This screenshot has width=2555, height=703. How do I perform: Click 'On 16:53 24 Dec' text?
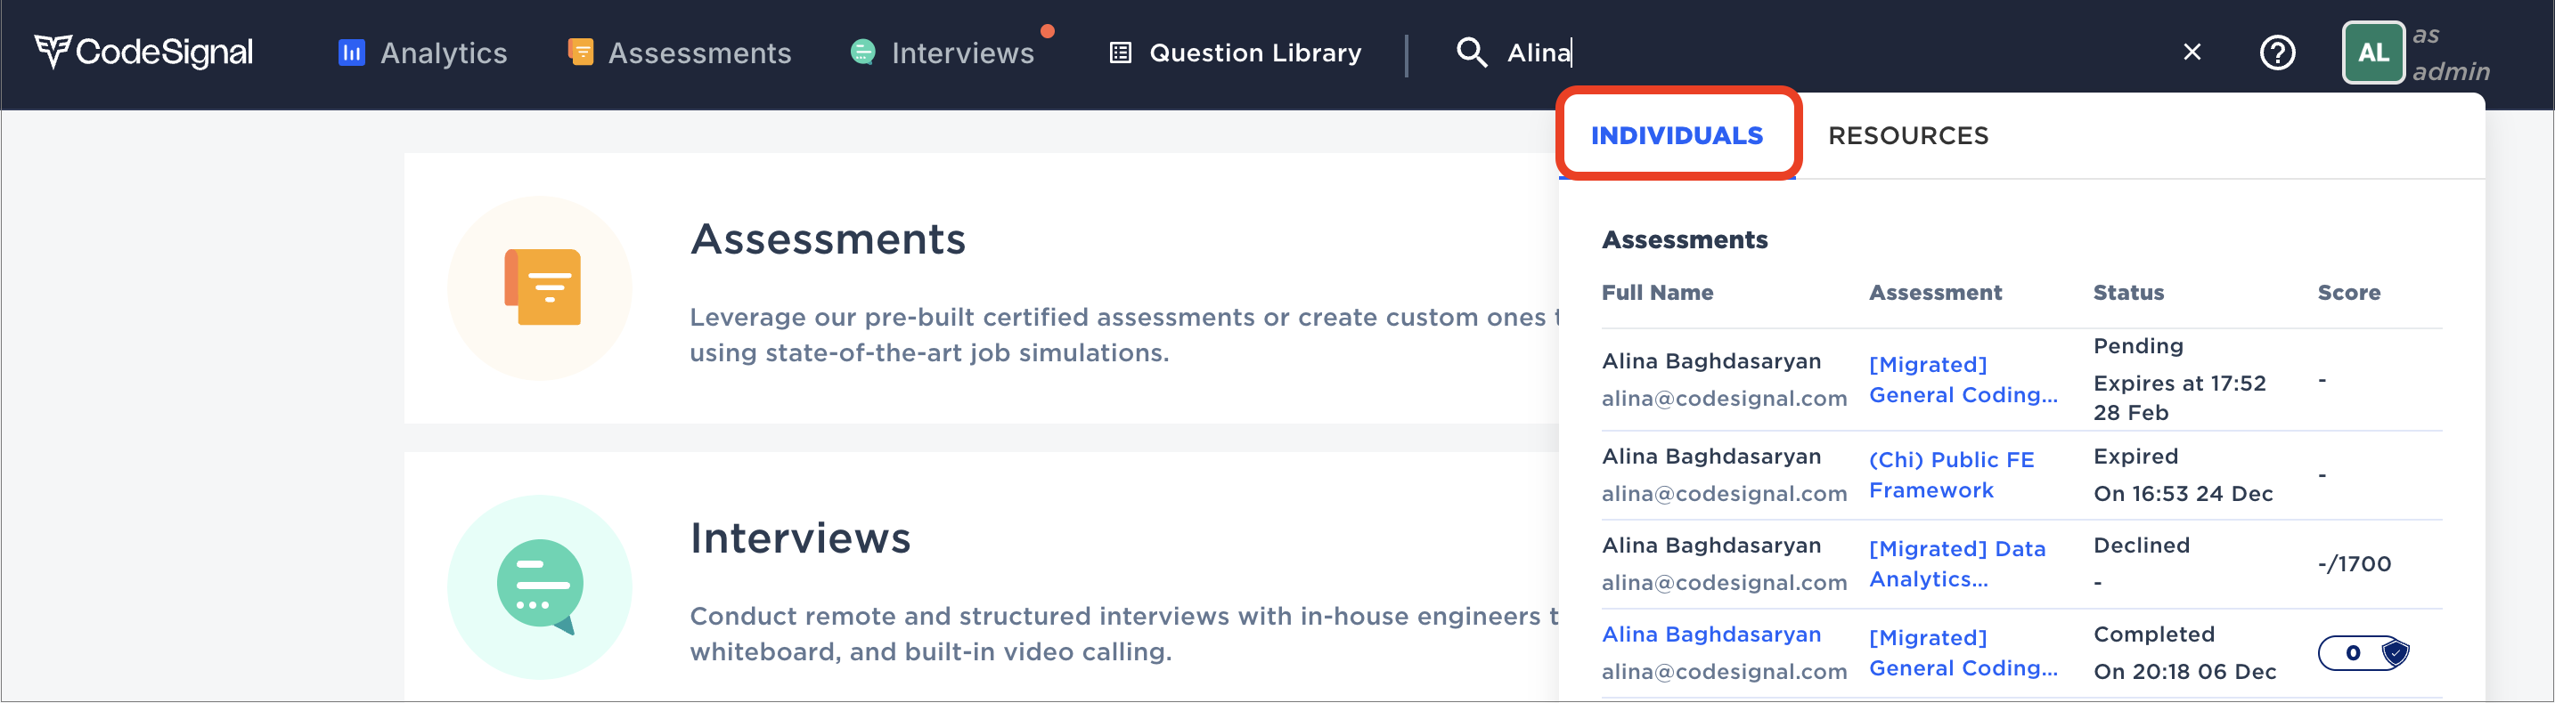2182,493
